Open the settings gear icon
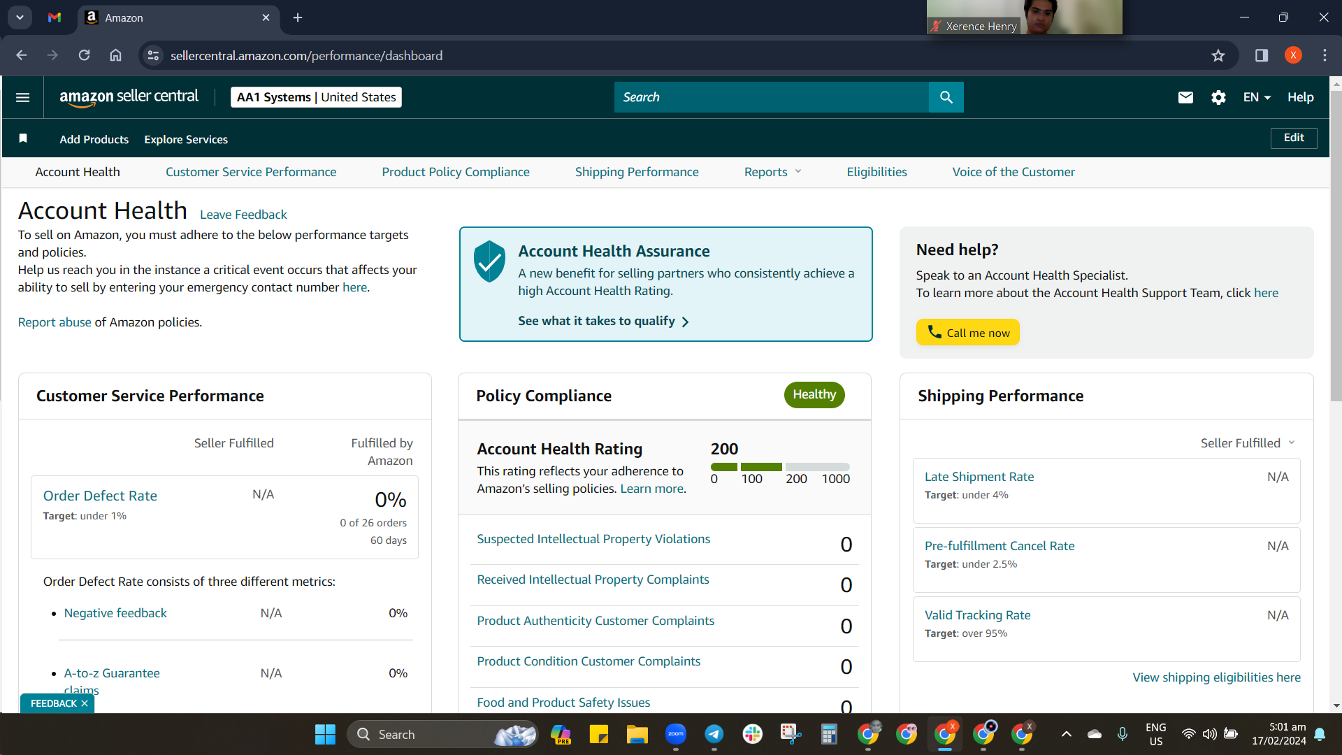 [x=1218, y=97]
